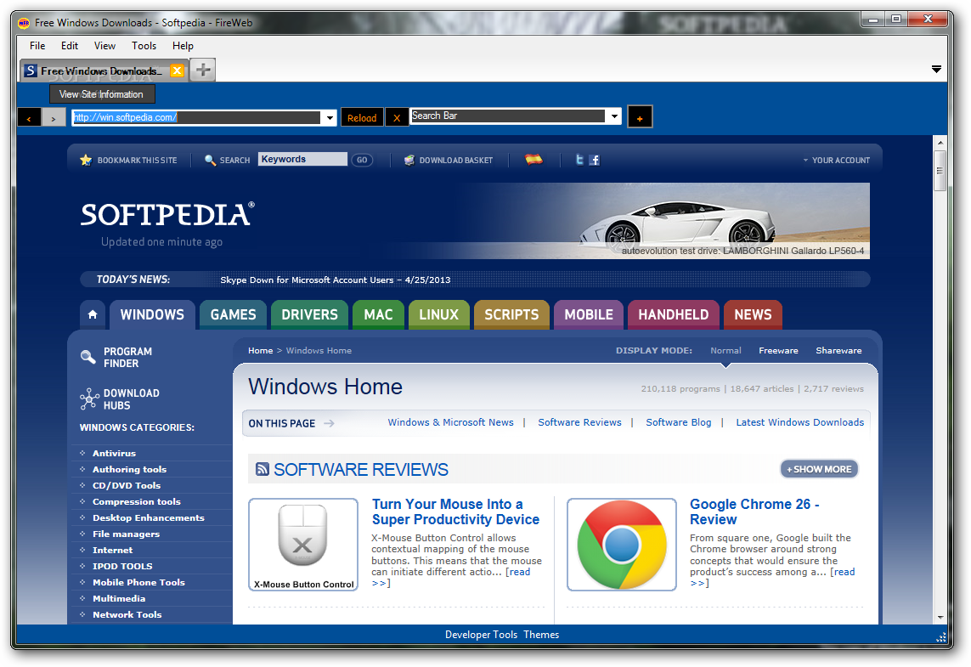The height and width of the screenshot is (667, 971).
Task: Open Themes in status bar
Action: coord(541,635)
